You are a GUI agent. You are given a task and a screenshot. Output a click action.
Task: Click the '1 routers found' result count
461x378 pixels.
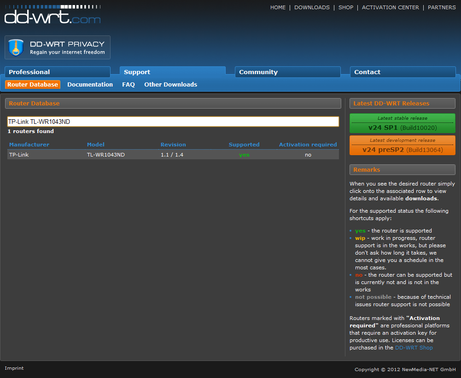tap(30, 131)
